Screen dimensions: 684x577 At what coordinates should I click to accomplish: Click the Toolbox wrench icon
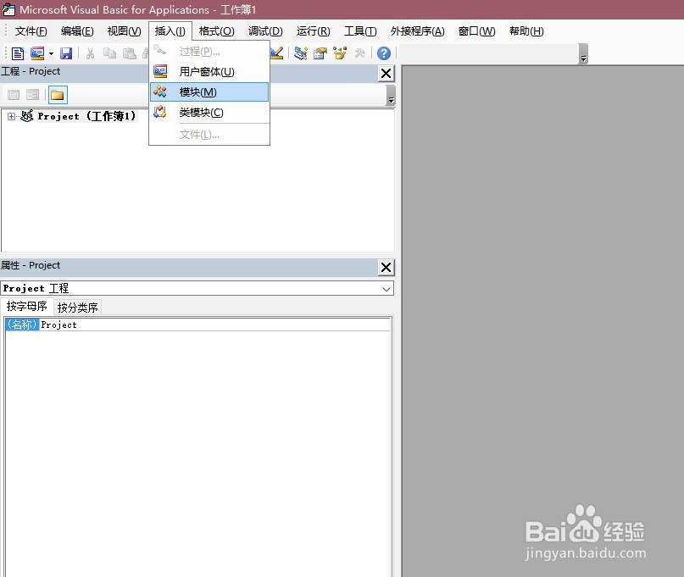click(x=360, y=53)
